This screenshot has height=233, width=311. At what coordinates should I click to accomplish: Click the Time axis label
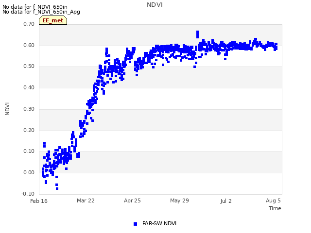275,208
